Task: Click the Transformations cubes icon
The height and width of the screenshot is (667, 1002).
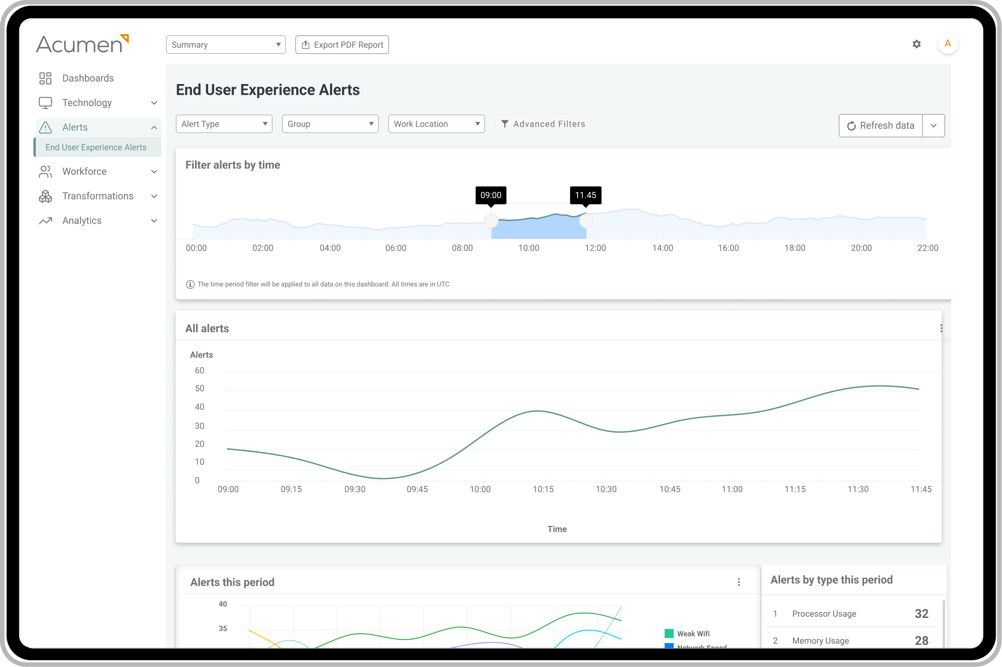Action: tap(45, 196)
